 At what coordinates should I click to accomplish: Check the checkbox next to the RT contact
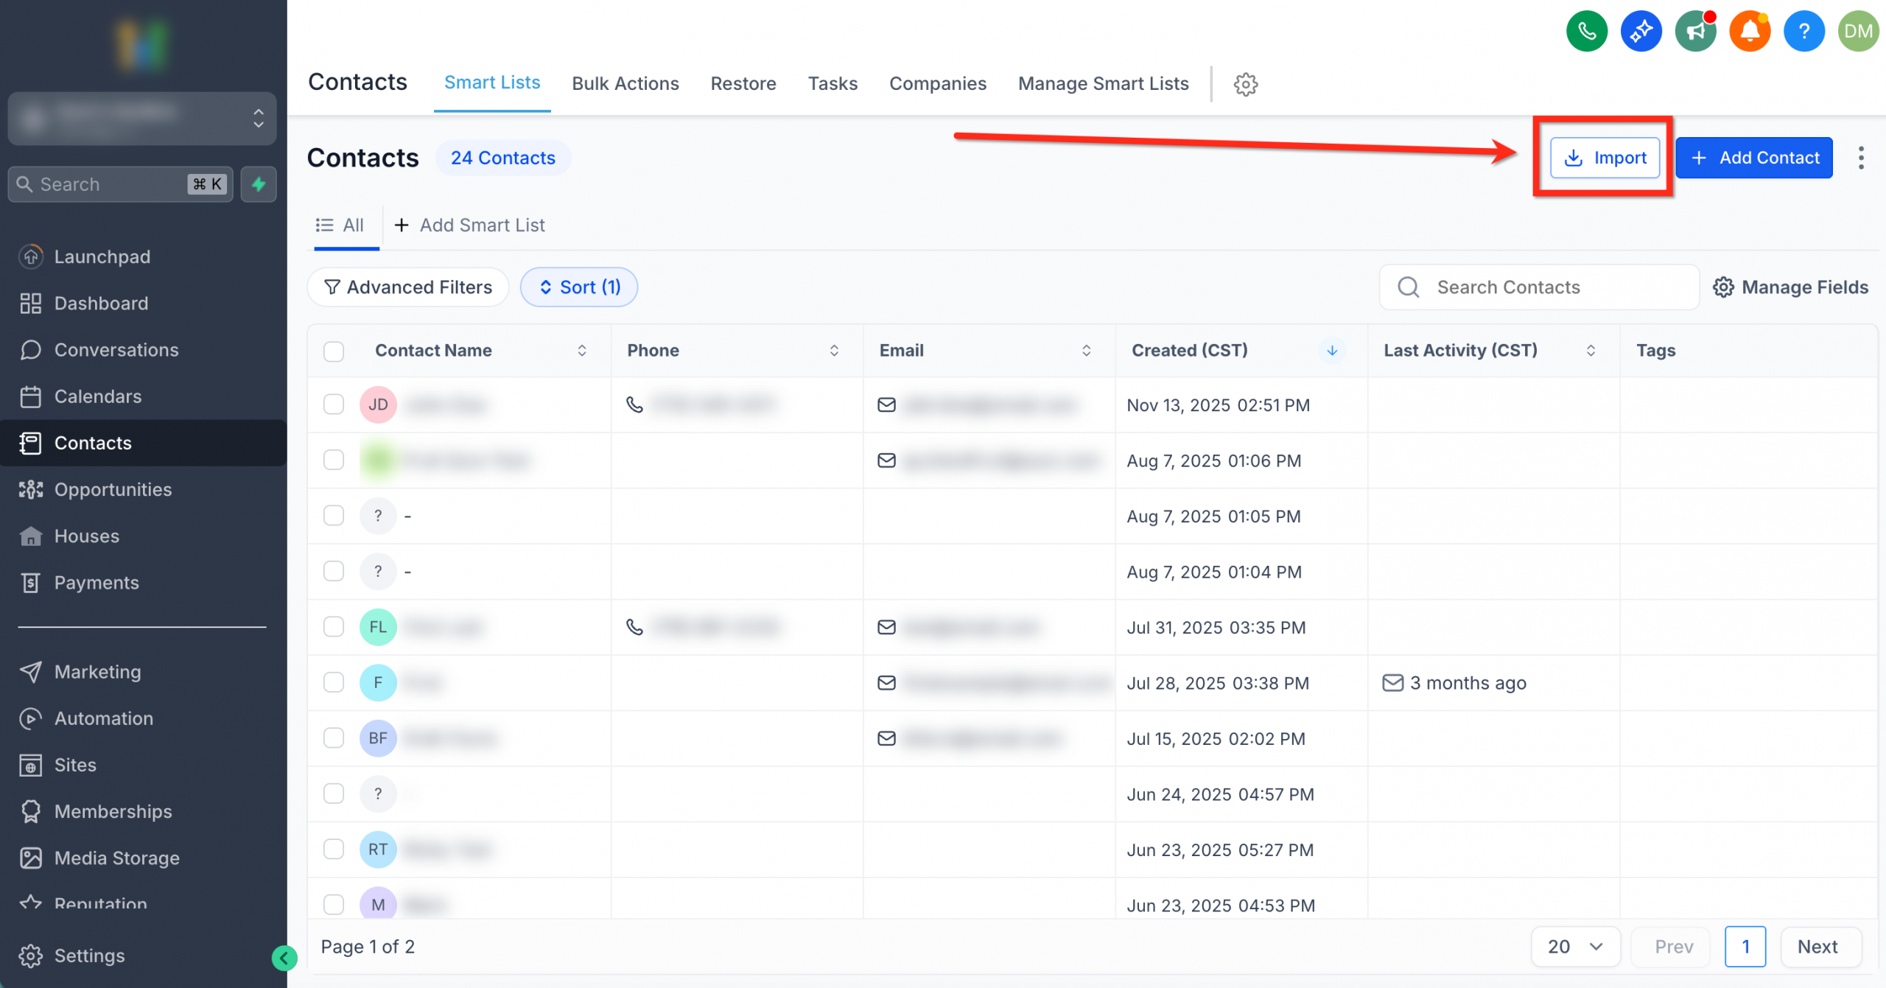[x=333, y=849]
